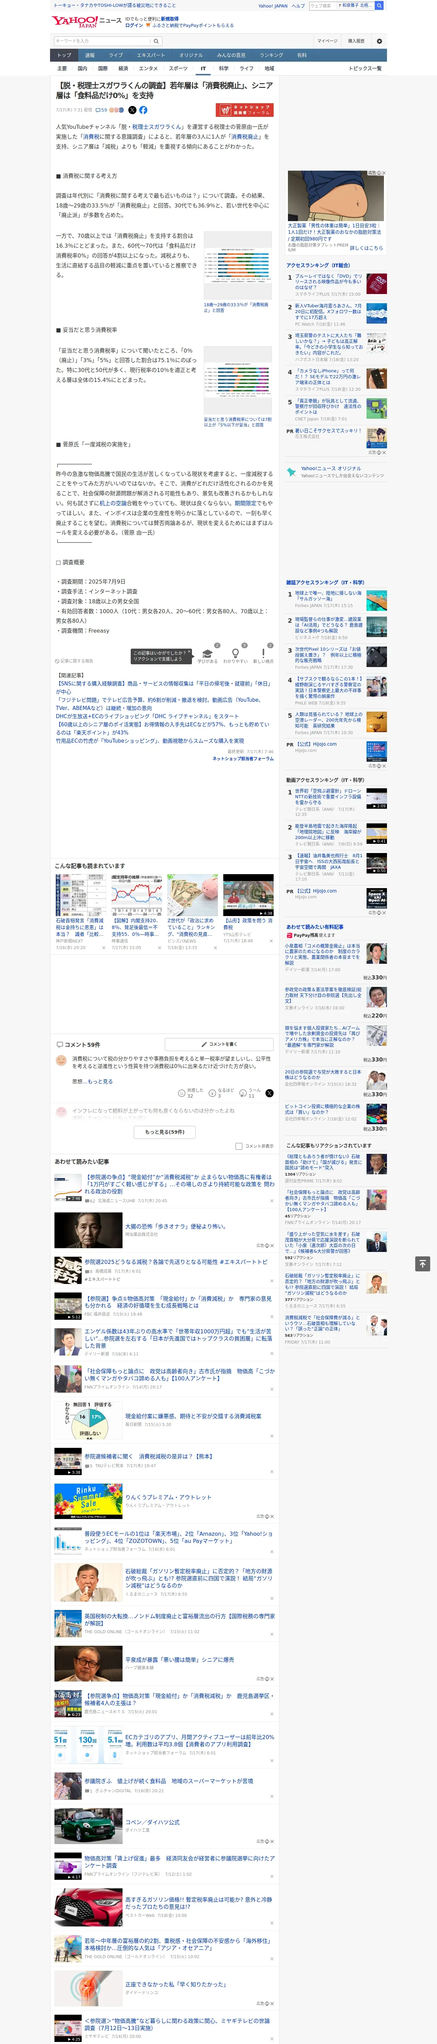Click 新規取得 ID registration link
Screen dimensions: 437x2044
click(170, 18)
